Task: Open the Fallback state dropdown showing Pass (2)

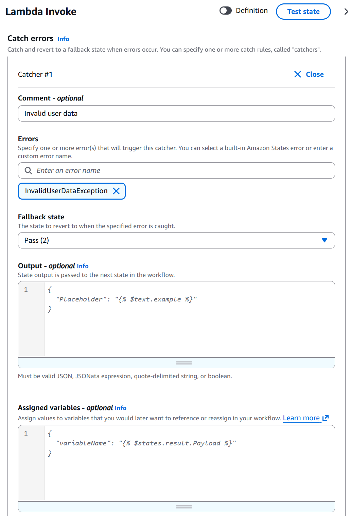Action: pos(176,240)
